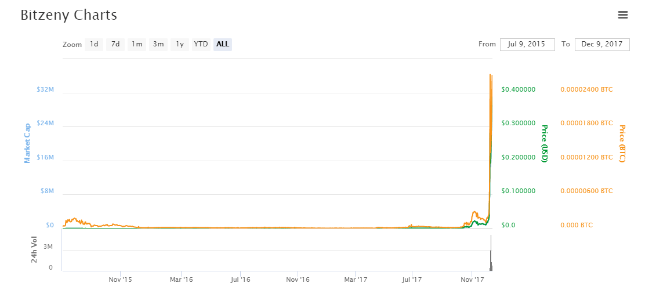Viewport: 656px width, 294px height.
Task: Click the Nov '17 x-axis label
Action: pos(472,280)
